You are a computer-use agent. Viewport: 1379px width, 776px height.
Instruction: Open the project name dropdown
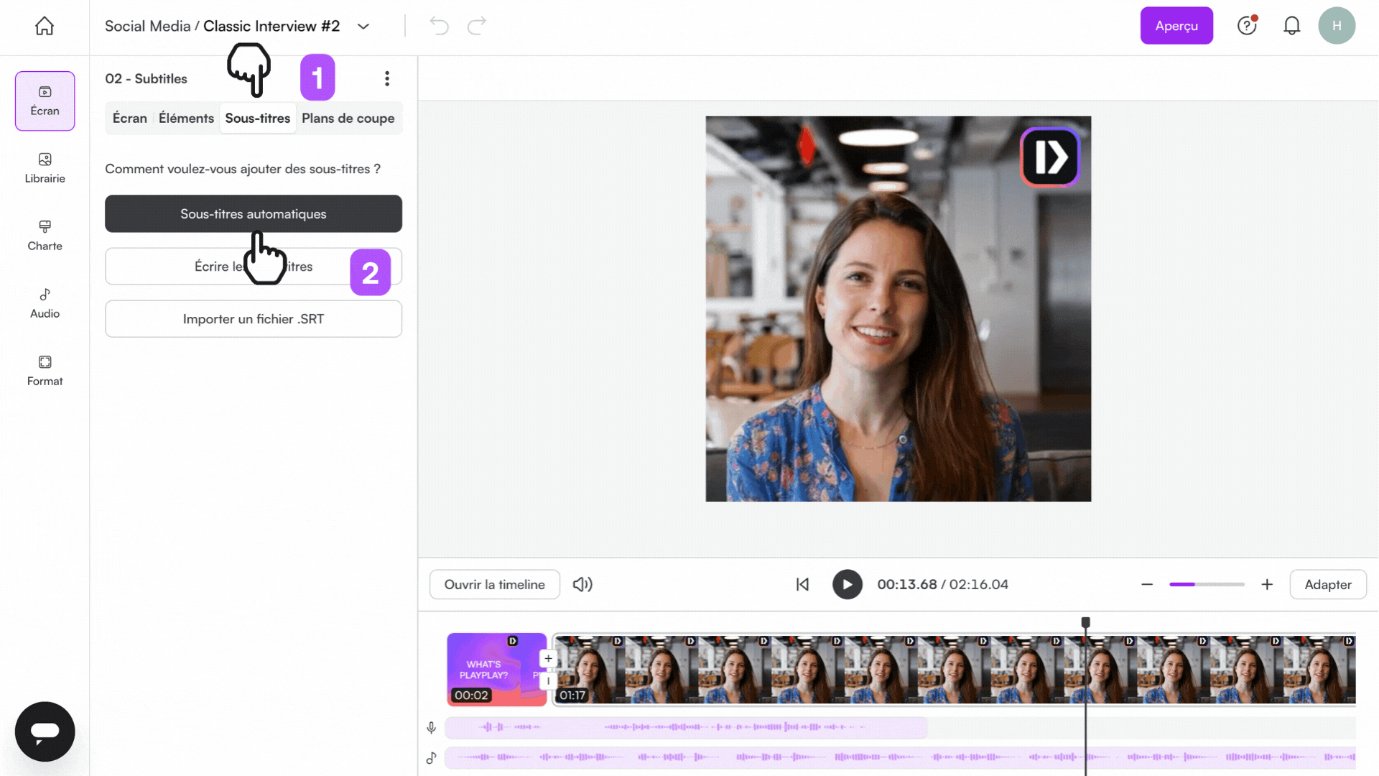coord(363,26)
